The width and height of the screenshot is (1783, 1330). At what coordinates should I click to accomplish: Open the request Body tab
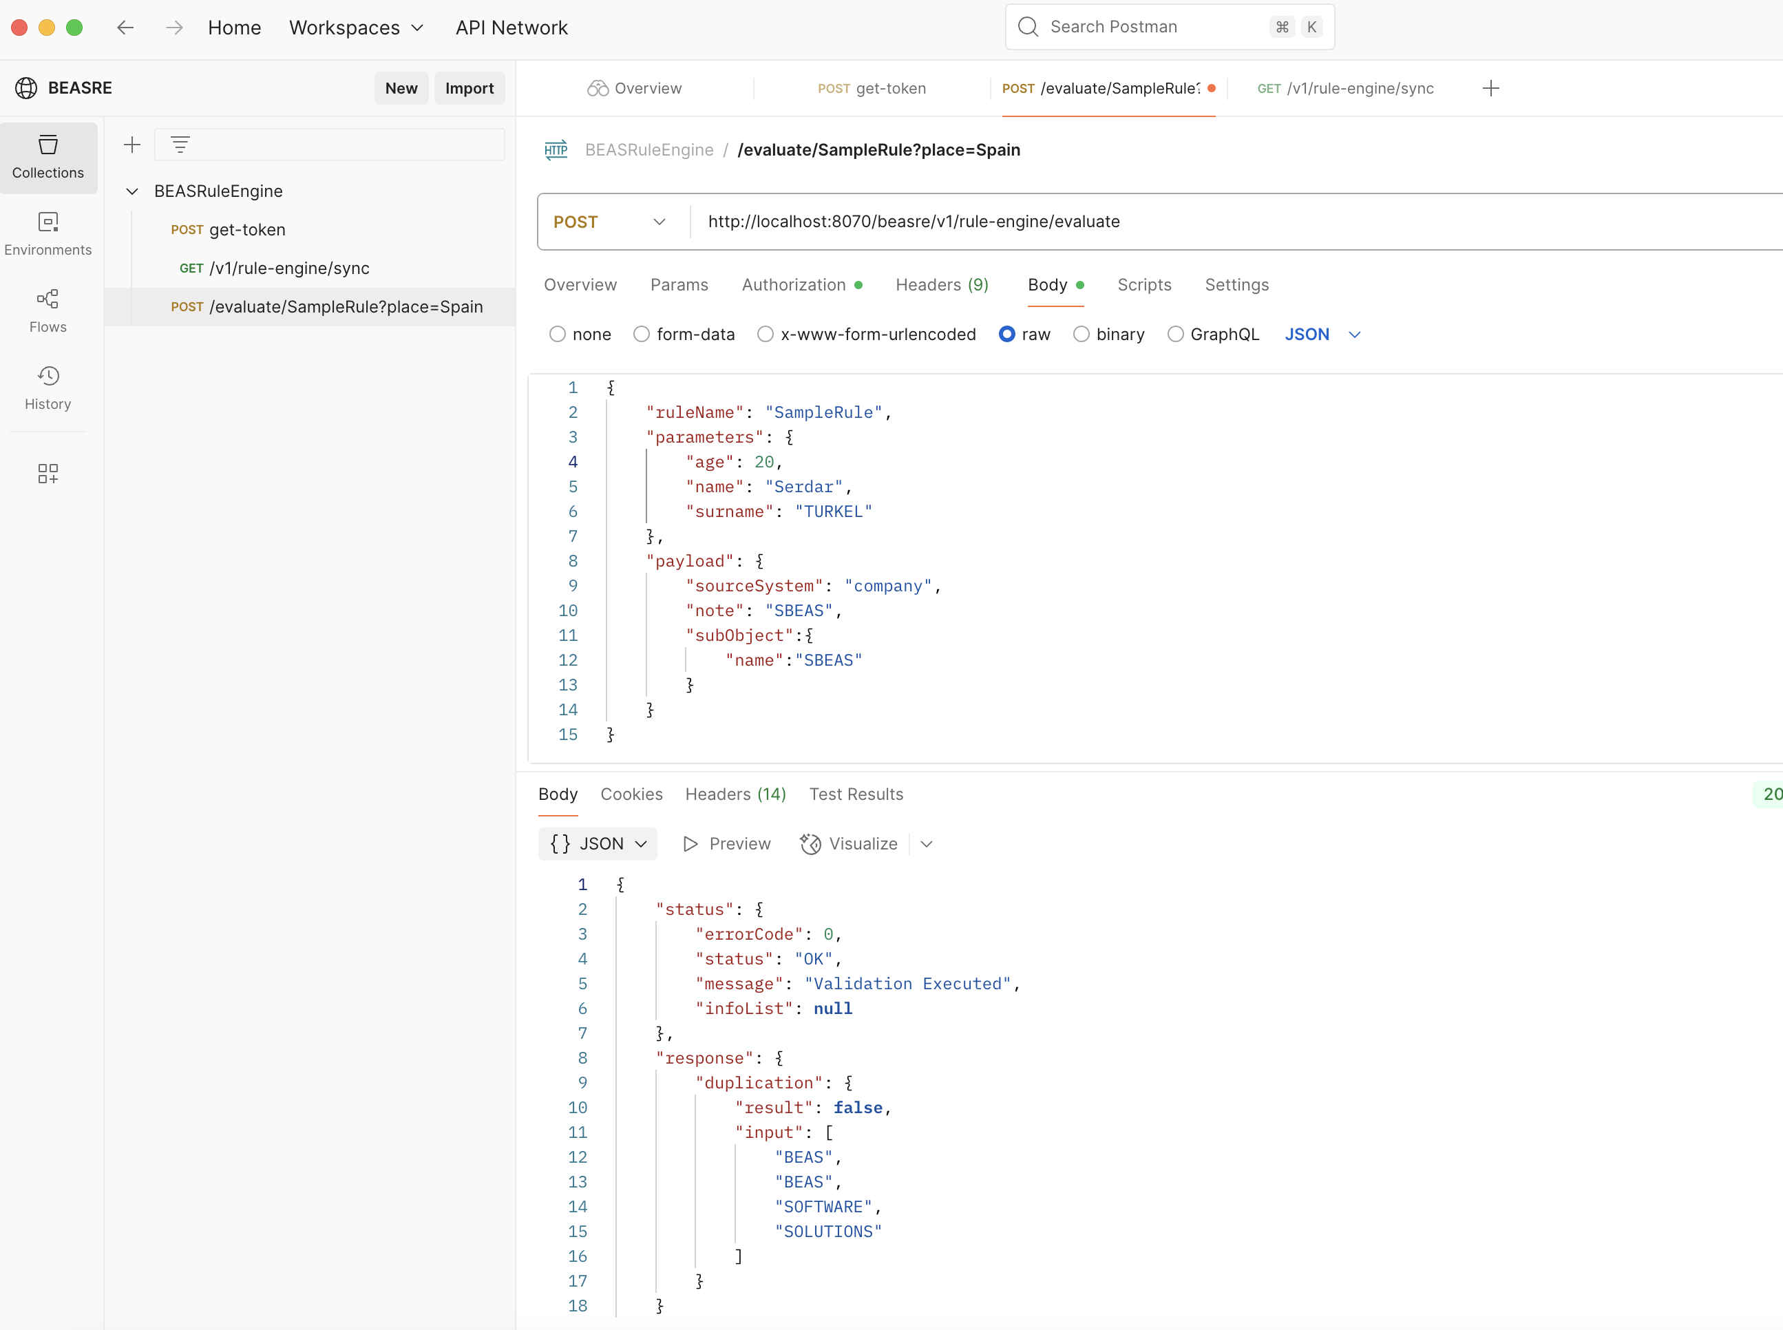1055,285
